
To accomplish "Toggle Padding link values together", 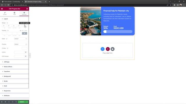I will pyautogui.click(x=24, y=34).
